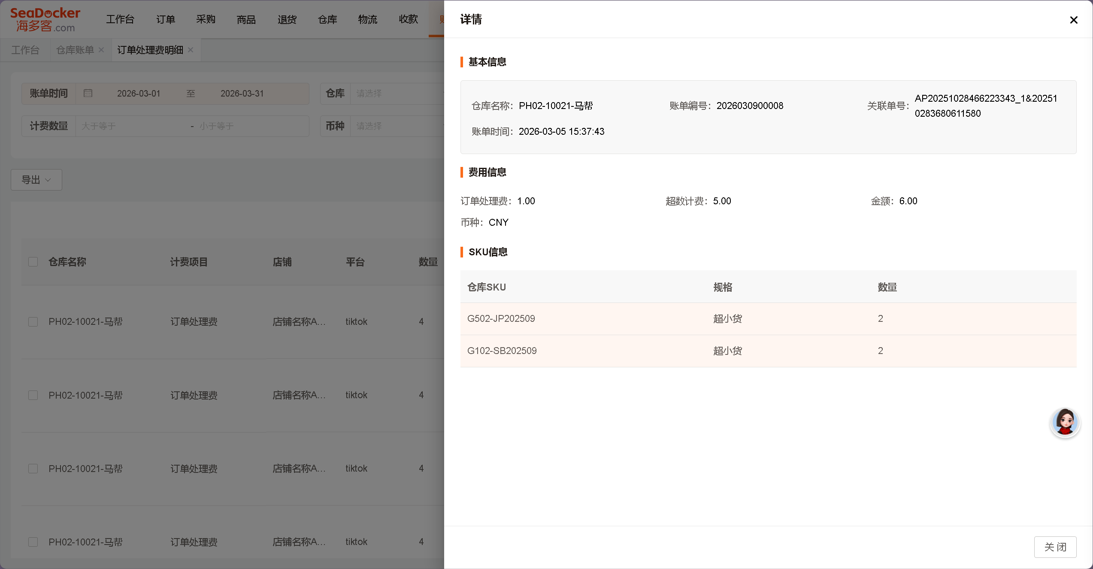The image size is (1093, 569).
Task: Open the 物流 section
Action: [x=368, y=19]
